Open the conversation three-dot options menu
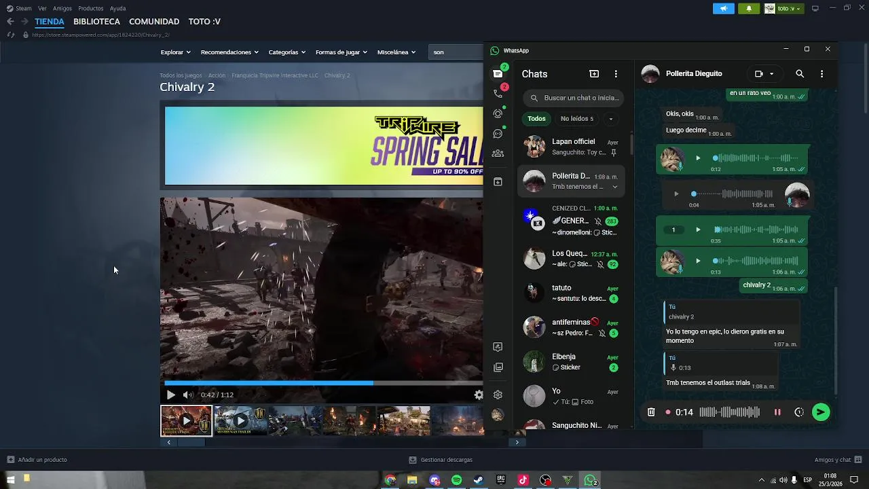The width and height of the screenshot is (869, 489). click(x=821, y=73)
